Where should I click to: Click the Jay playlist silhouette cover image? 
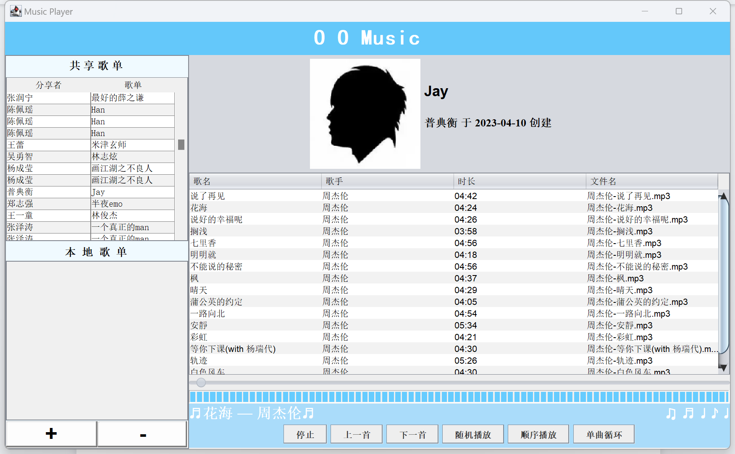click(x=365, y=114)
